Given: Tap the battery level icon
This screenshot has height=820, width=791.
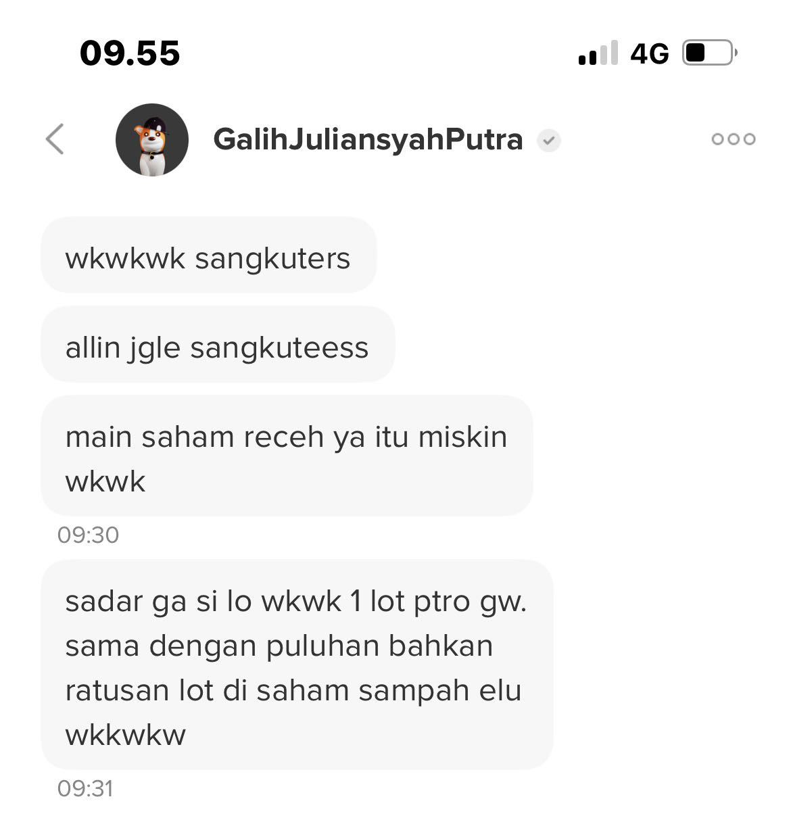Looking at the screenshot, I should pos(710,53).
